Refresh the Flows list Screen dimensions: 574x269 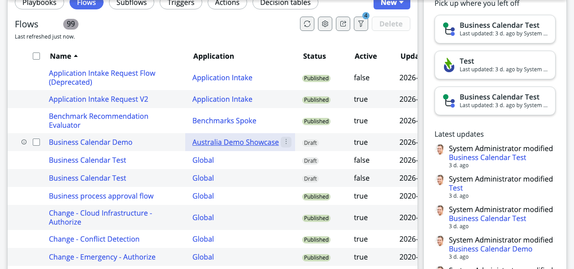[x=307, y=24]
